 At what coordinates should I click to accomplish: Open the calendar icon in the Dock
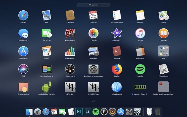click(54, 112)
